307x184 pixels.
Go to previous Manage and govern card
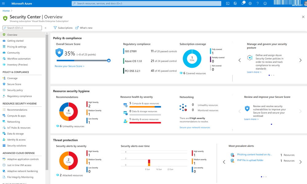(x=240, y=60)
